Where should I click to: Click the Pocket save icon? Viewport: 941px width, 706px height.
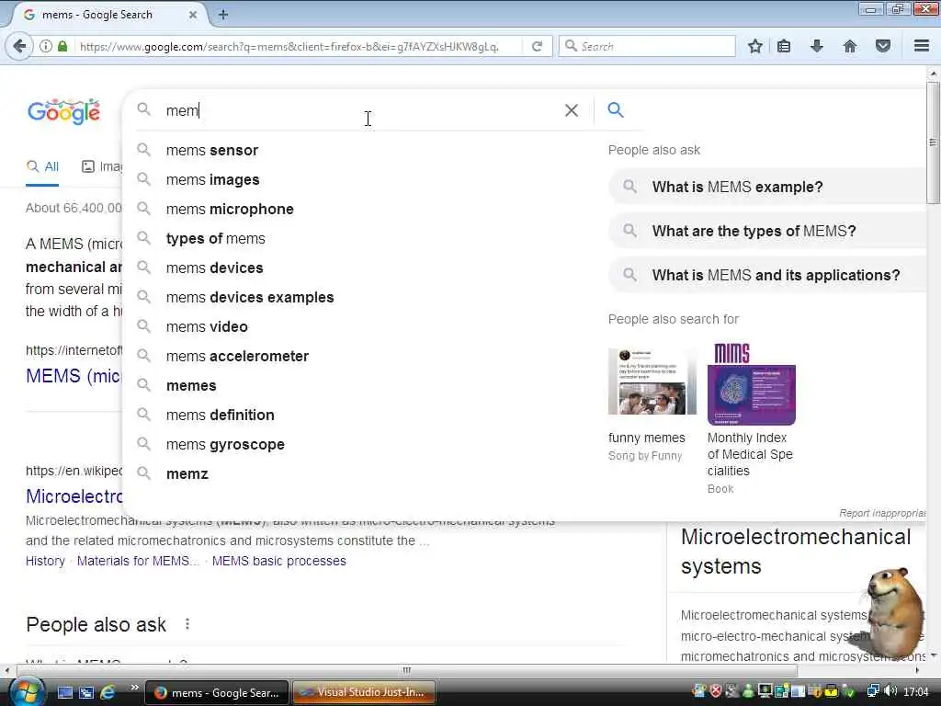pyautogui.click(x=883, y=46)
